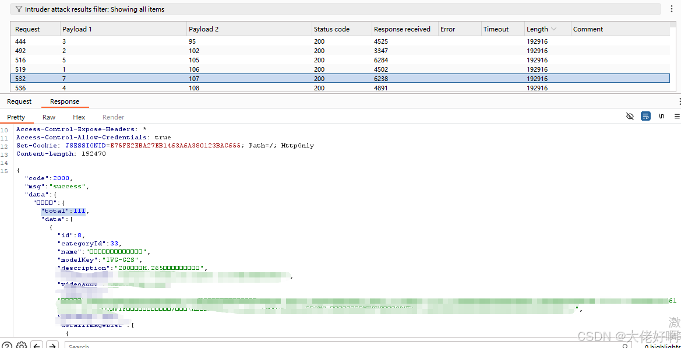The height and width of the screenshot is (348, 681).
Task: Click response received value 6238
Action: pyautogui.click(x=381, y=79)
